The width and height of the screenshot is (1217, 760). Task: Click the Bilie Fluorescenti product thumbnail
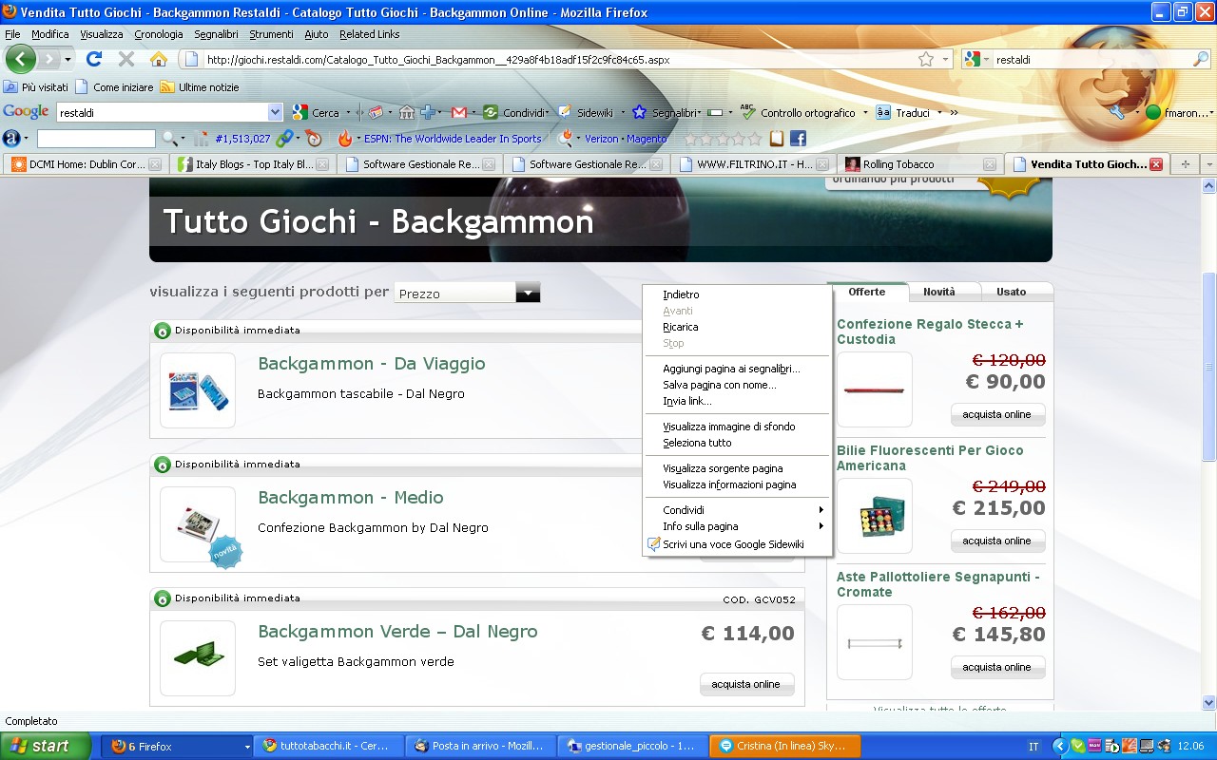pyautogui.click(x=875, y=516)
